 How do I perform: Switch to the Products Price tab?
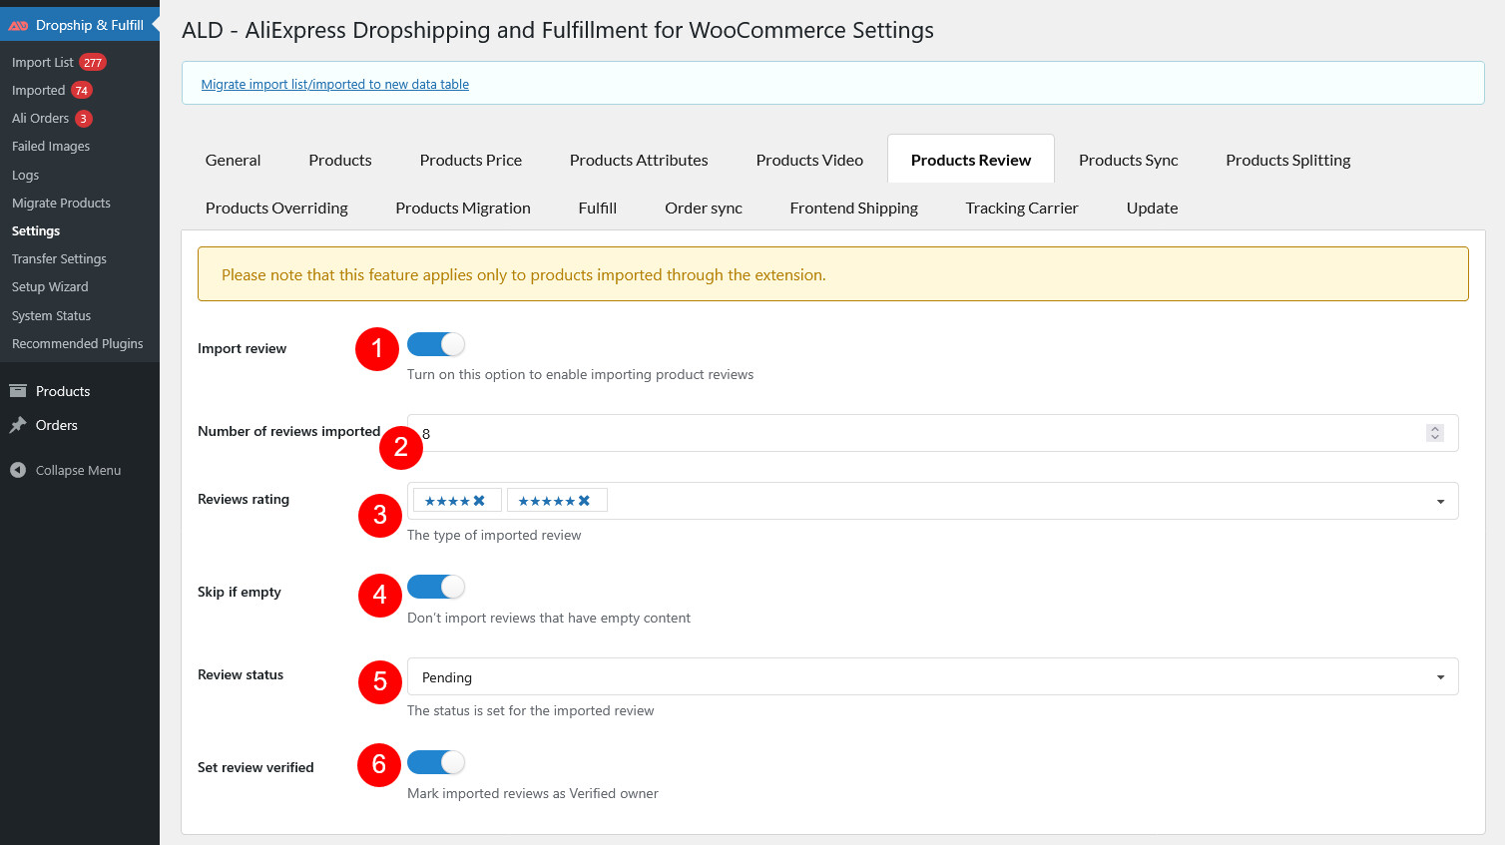[x=470, y=160]
